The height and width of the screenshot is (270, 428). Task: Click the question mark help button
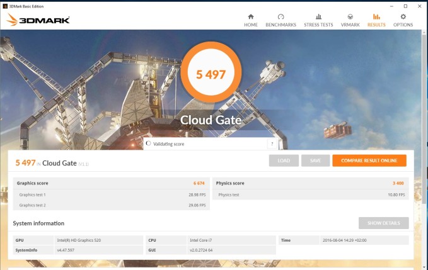tap(272, 144)
